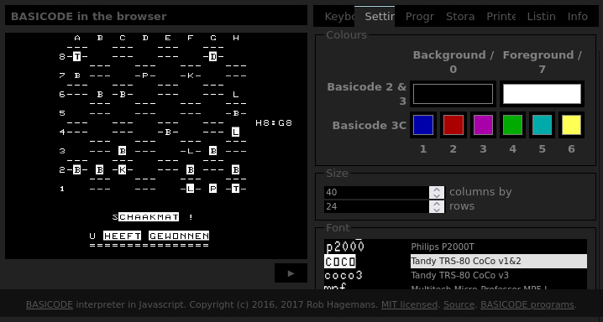Pick the green Basicode 3C colour 4
Viewport: 603px width, 322px height.
click(x=512, y=125)
